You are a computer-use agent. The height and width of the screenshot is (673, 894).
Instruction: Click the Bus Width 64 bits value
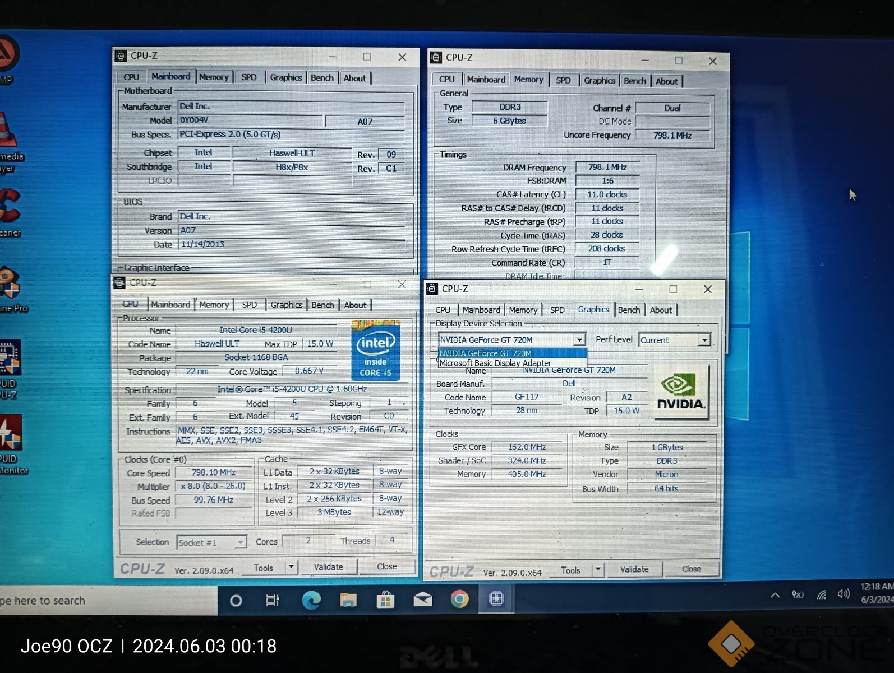(666, 488)
